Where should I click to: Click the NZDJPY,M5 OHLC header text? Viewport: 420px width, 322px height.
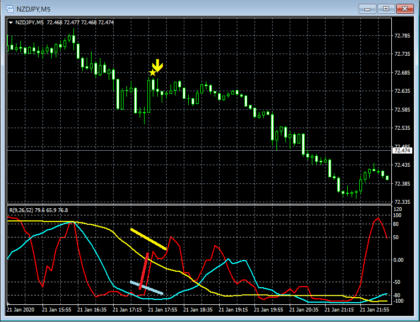[65, 23]
